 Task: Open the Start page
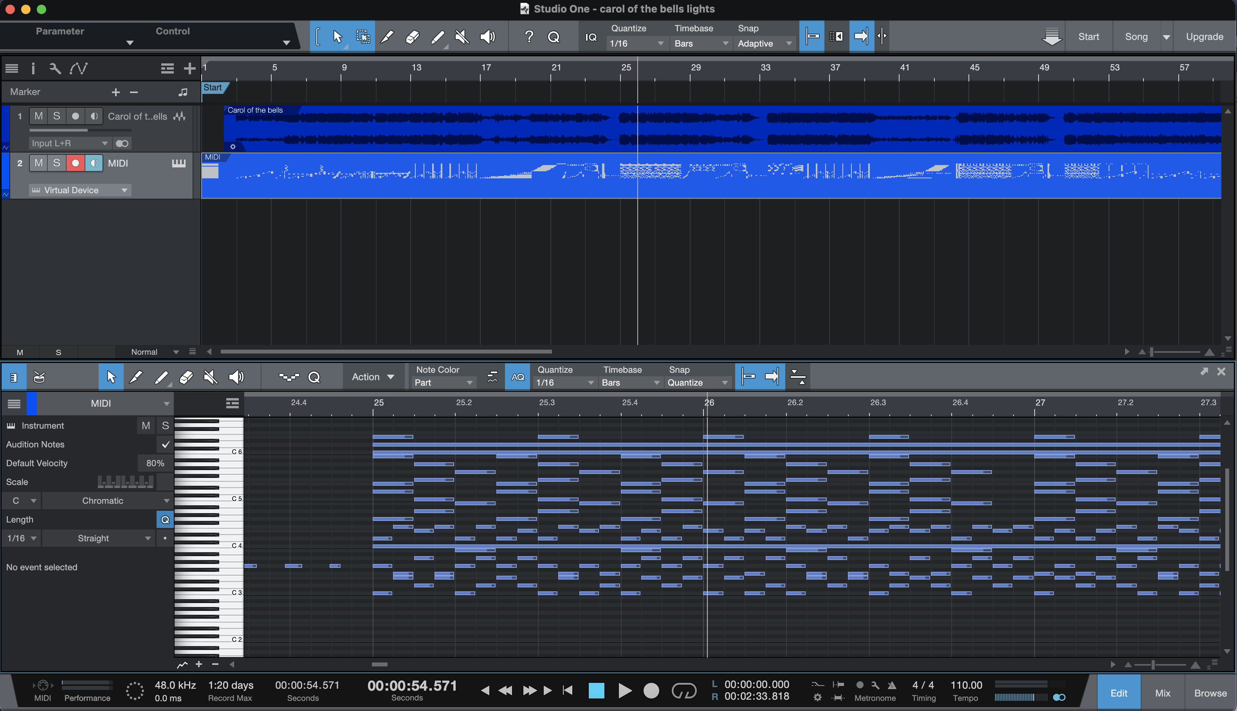1088,37
